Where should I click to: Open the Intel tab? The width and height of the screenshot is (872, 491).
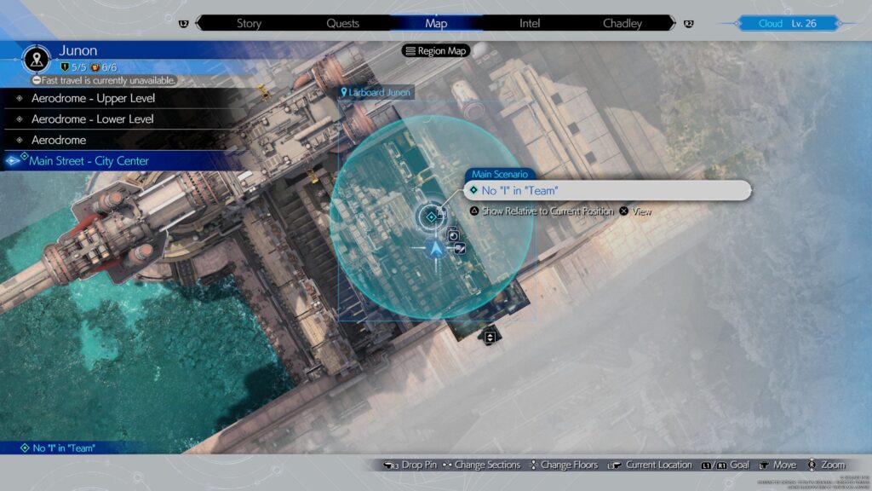click(530, 24)
